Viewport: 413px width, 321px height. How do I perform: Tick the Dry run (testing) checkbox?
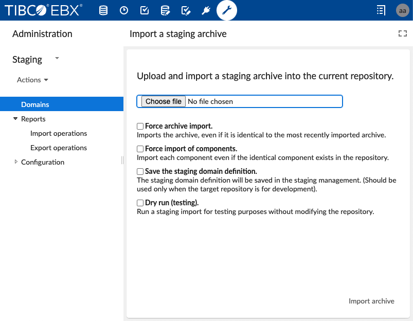pyautogui.click(x=140, y=203)
